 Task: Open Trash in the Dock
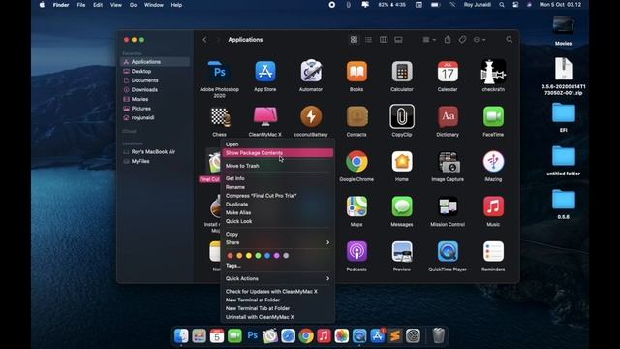point(439,335)
